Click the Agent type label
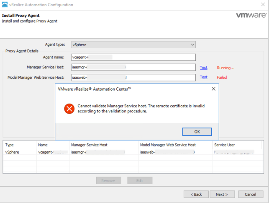This screenshot has width=269, height=203. point(55,44)
